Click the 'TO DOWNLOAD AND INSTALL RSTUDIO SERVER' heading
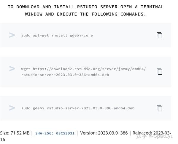Viewport: 178px width, 144px height. (62, 7)
